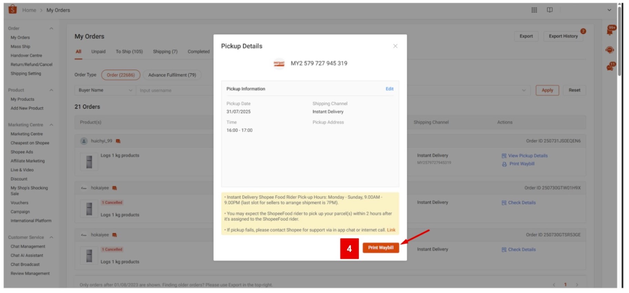Click the Reset filter button
This screenshot has width=629, height=293.
pyautogui.click(x=574, y=90)
